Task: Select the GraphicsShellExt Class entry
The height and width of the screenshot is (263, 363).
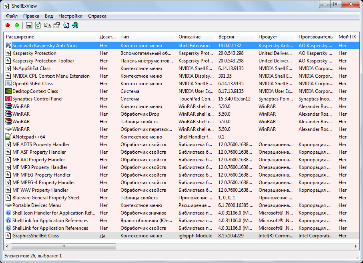Action: tap(35, 236)
